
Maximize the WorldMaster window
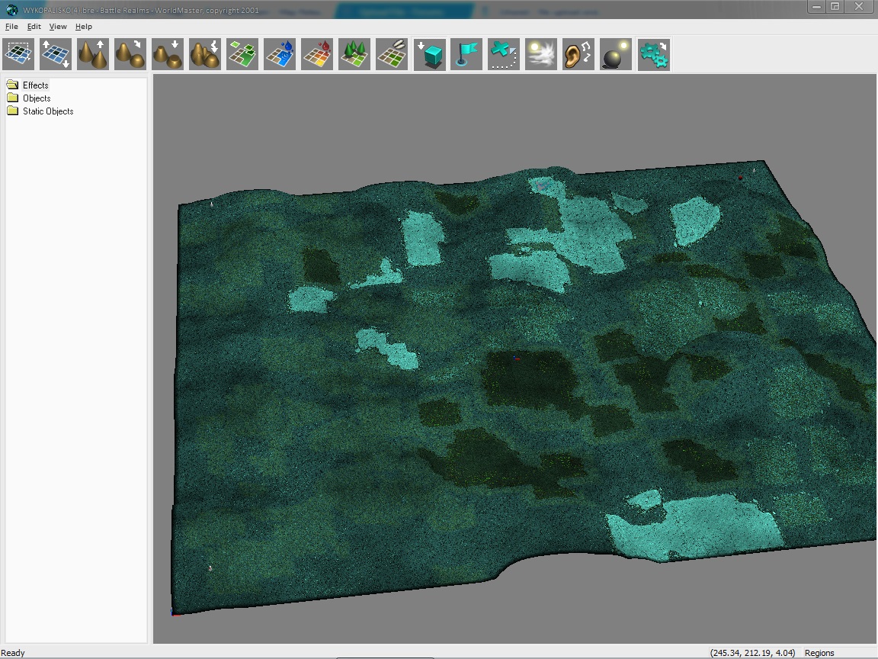tap(835, 7)
